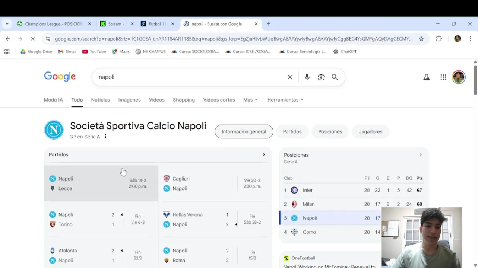Bookmark this page with the star
478x268 pixels.
tap(421, 39)
